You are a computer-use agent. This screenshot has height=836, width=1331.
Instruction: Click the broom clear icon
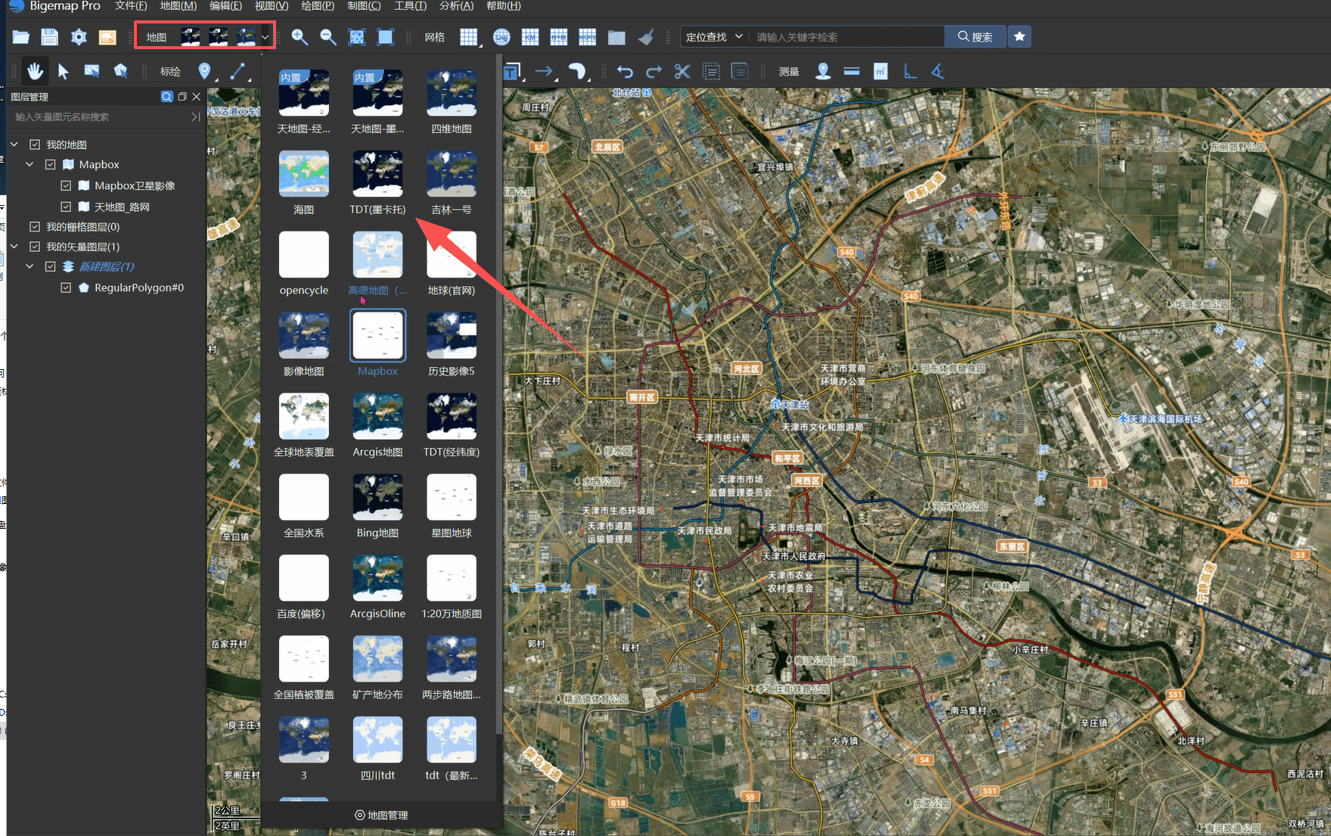click(x=646, y=37)
